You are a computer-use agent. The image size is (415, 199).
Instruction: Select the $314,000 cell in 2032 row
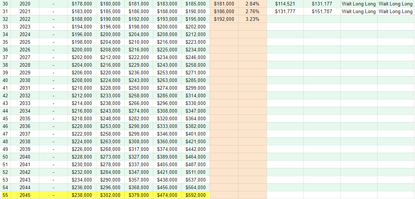coord(195,95)
